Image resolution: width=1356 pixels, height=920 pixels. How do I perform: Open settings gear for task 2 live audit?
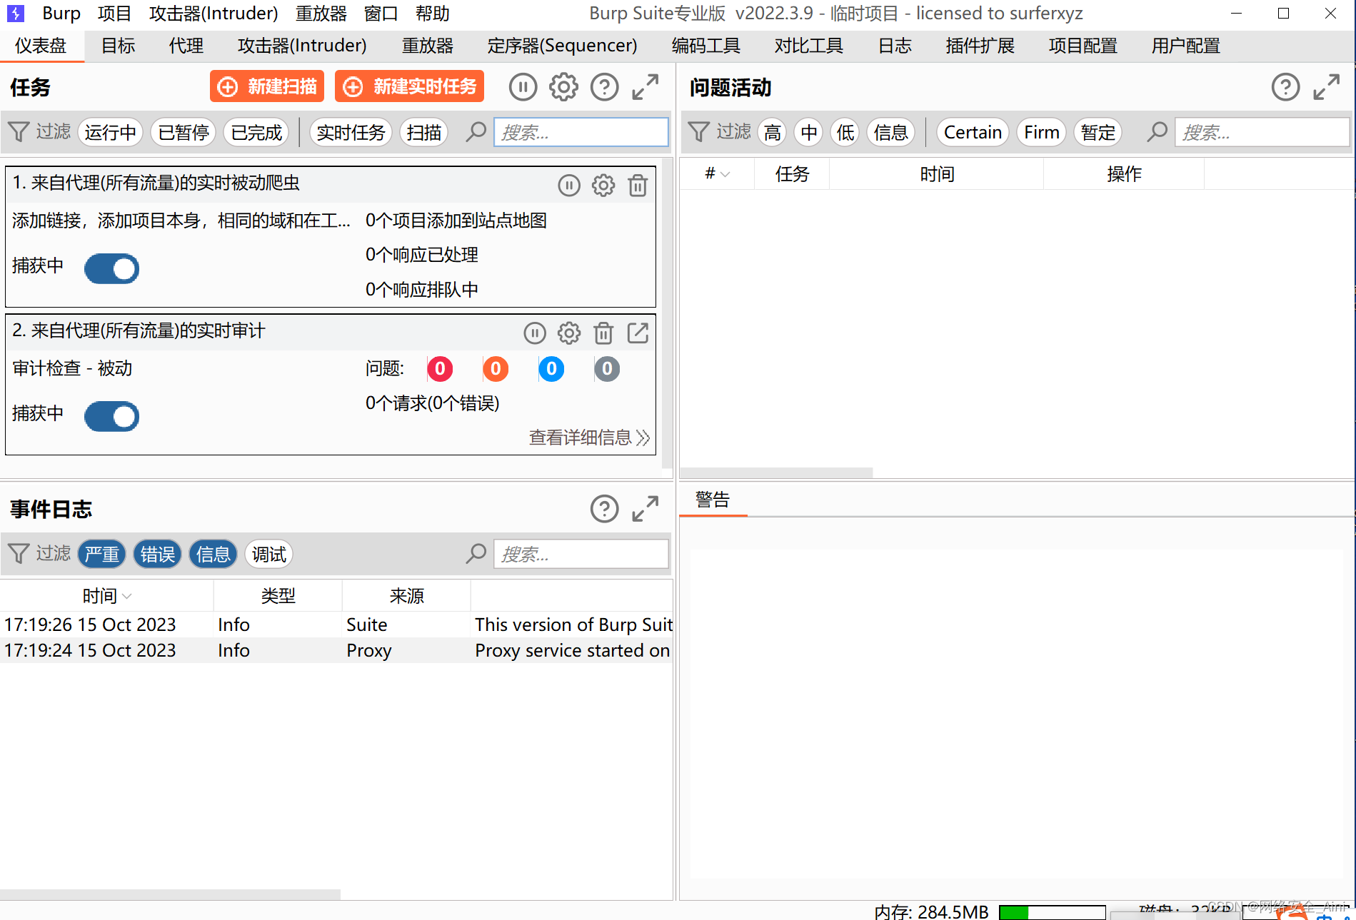pyautogui.click(x=569, y=333)
